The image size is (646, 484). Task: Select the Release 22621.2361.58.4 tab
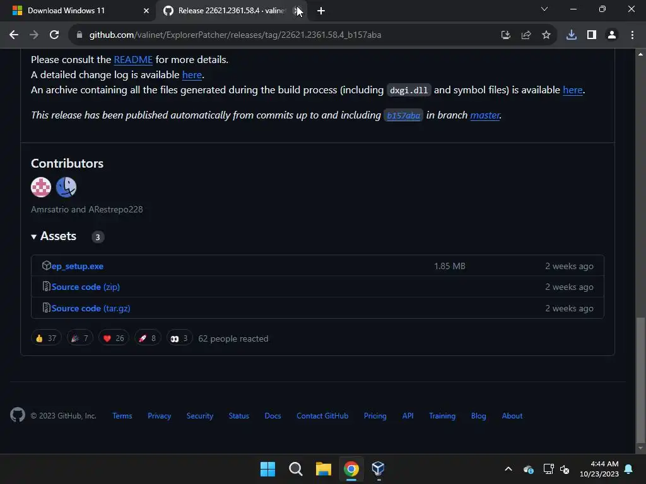coord(231,11)
